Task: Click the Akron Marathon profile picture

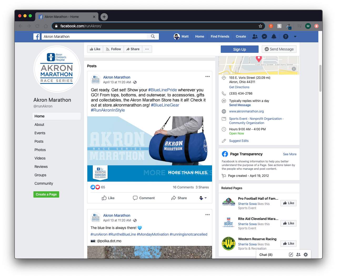Action: [x=57, y=69]
